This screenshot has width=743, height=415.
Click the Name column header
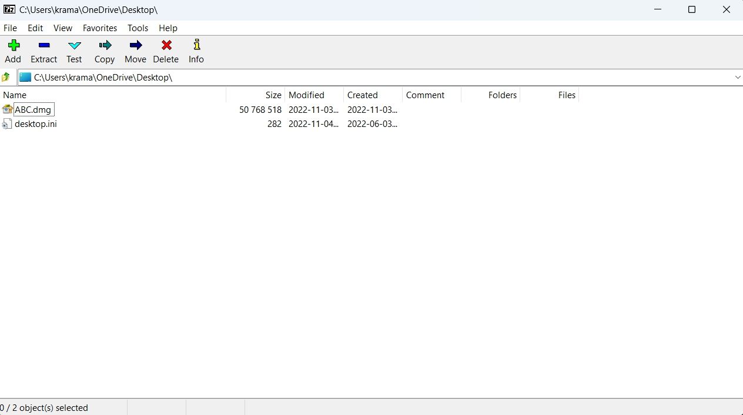(15, 95)
